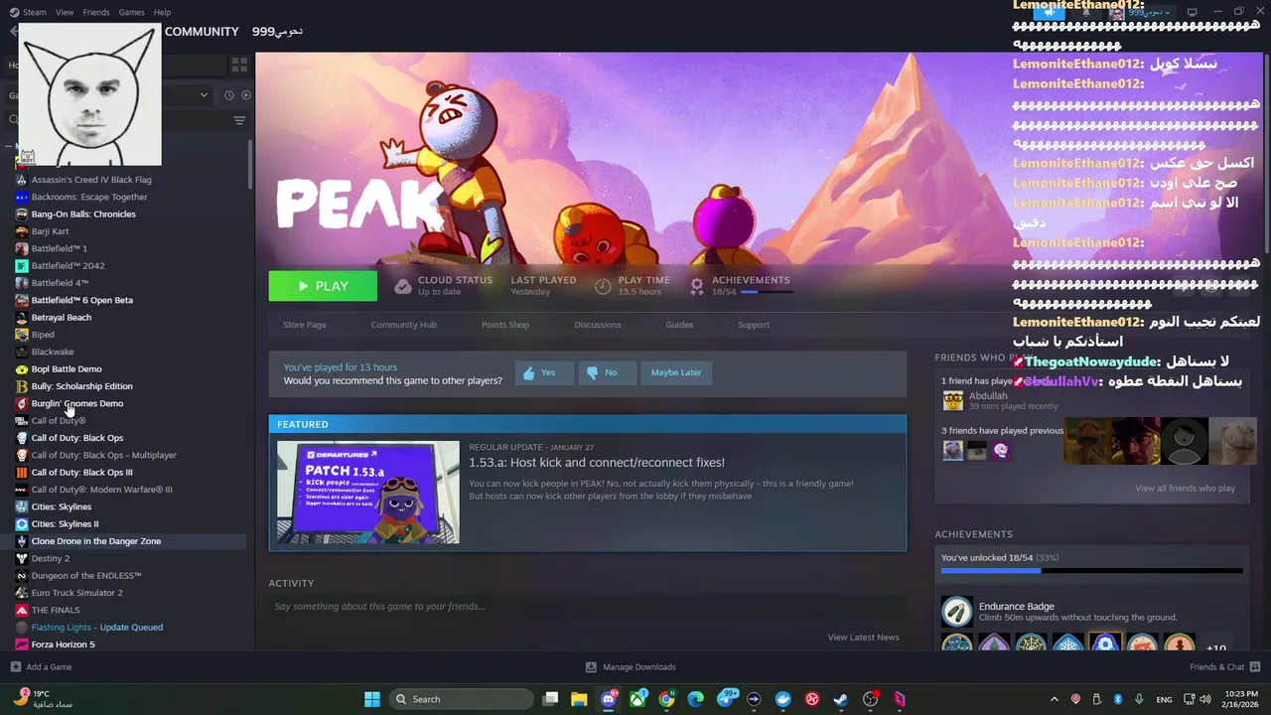Toggle ready-to-play filter icon

click(246, 95)
